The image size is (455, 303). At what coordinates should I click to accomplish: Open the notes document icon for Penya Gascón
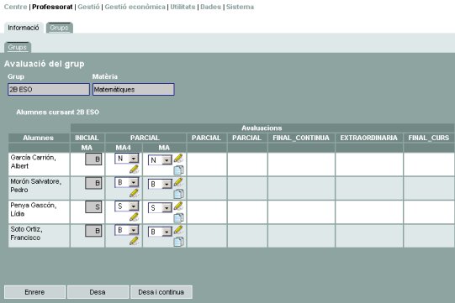pos(178,218)
